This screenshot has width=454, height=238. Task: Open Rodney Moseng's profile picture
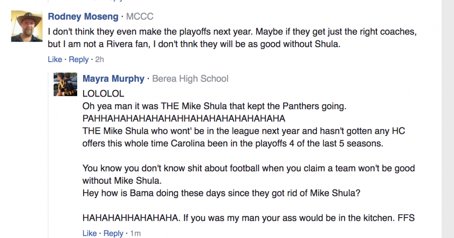27,26
